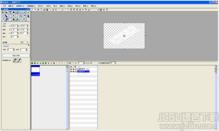Image resolution: width=219 pixels, height=131 pixels.
Task: Click the pencil with plus sign tool
Action: pyautogui.click(x=20, y=61)
